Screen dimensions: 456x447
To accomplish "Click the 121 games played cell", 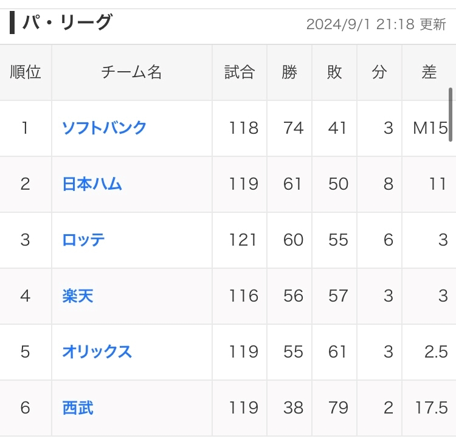I will pyautogui.click(x=243, y=240).
